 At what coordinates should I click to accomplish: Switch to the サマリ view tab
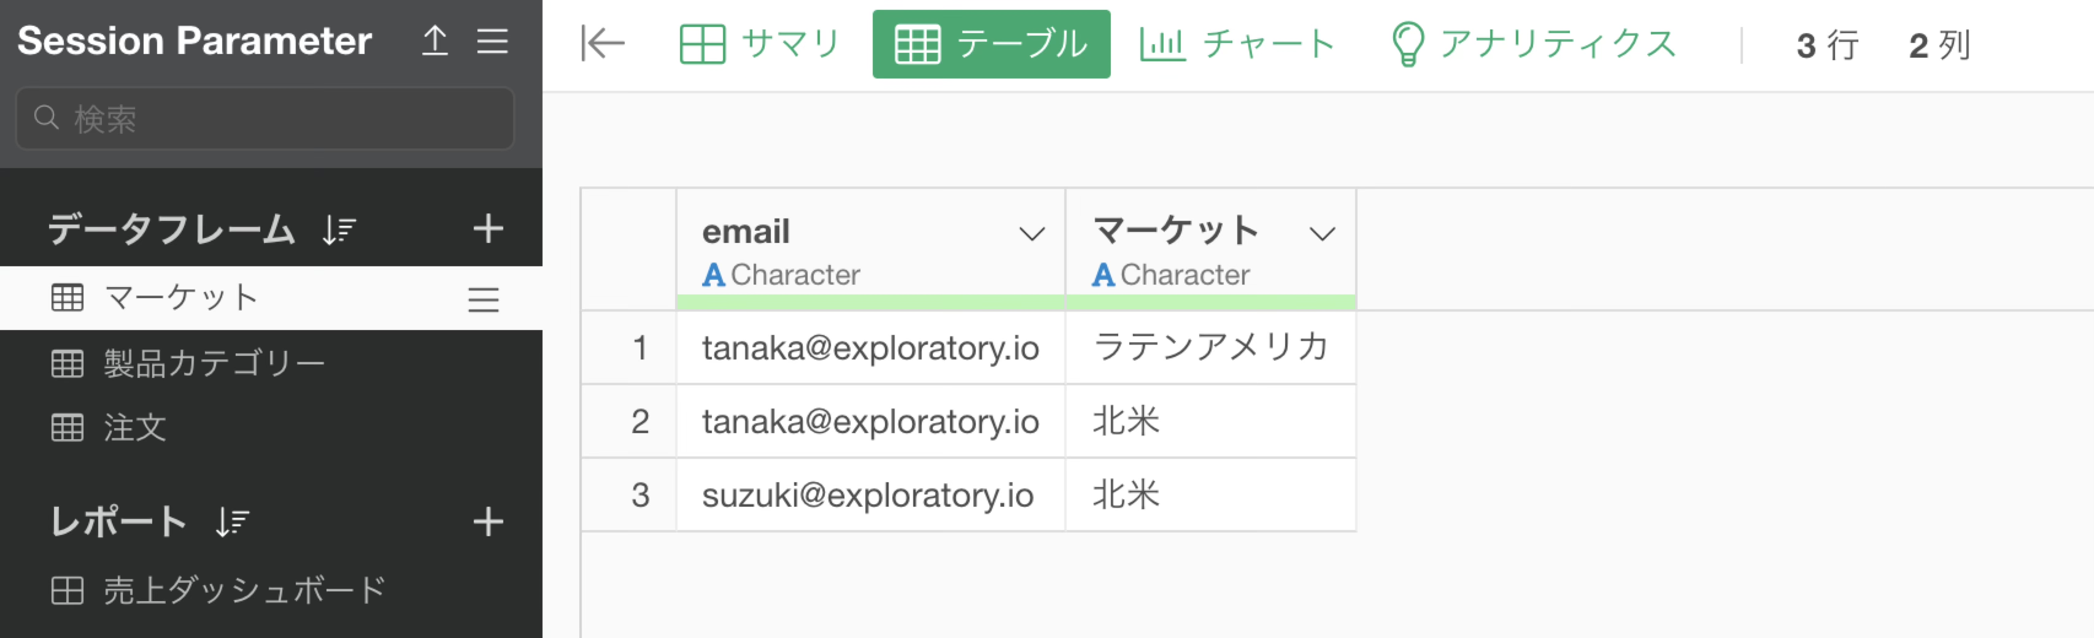[760, 44]
